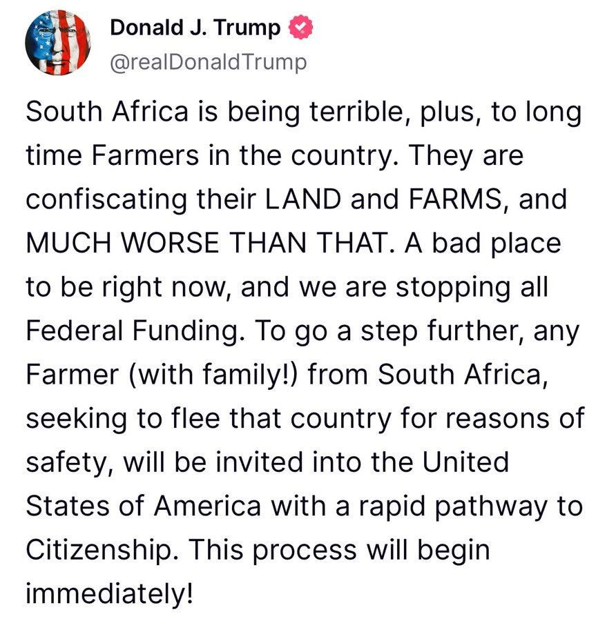Click the word 'confiscating' in the post

click(x=106, y=200)
